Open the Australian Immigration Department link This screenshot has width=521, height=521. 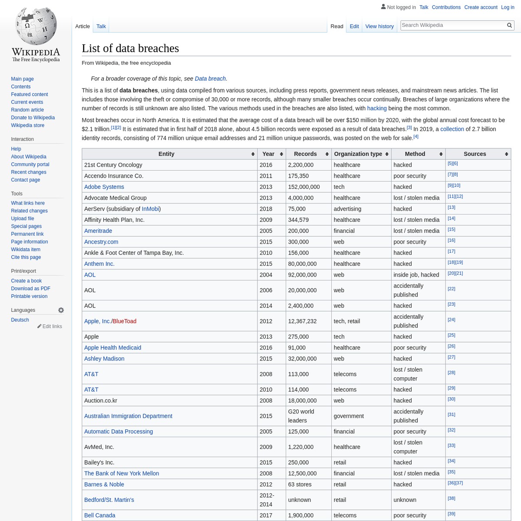coord(128,416)
